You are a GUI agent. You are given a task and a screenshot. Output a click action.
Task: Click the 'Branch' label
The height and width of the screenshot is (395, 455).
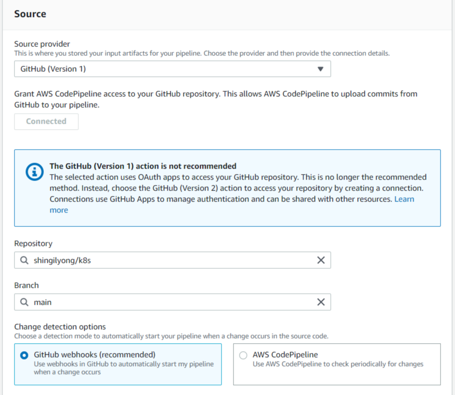(26, 285)
